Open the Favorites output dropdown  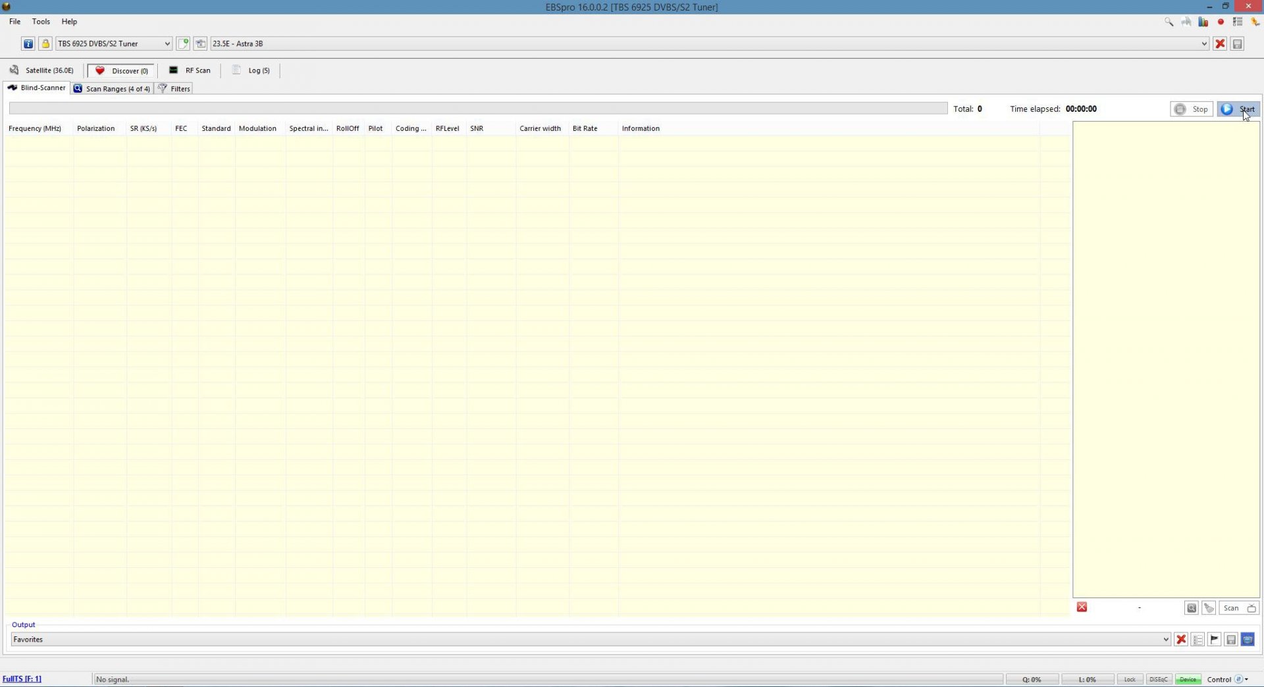(x=1165, y=639)
